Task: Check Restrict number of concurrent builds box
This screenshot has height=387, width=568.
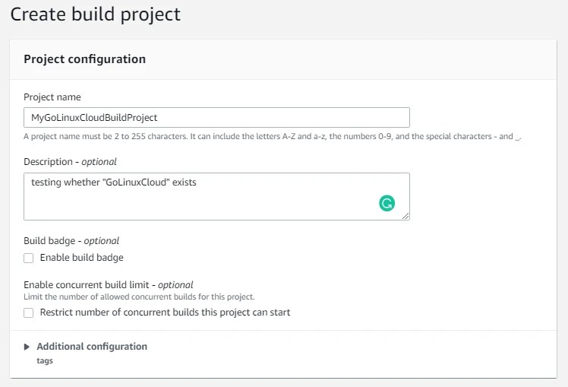Action: click(x=29, y=312)
